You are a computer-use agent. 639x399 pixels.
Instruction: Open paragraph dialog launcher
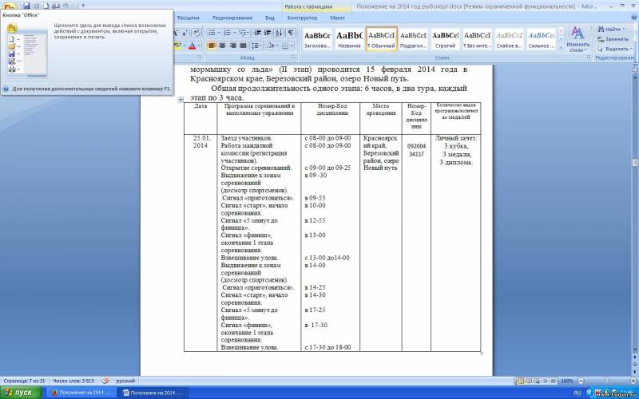293,57
